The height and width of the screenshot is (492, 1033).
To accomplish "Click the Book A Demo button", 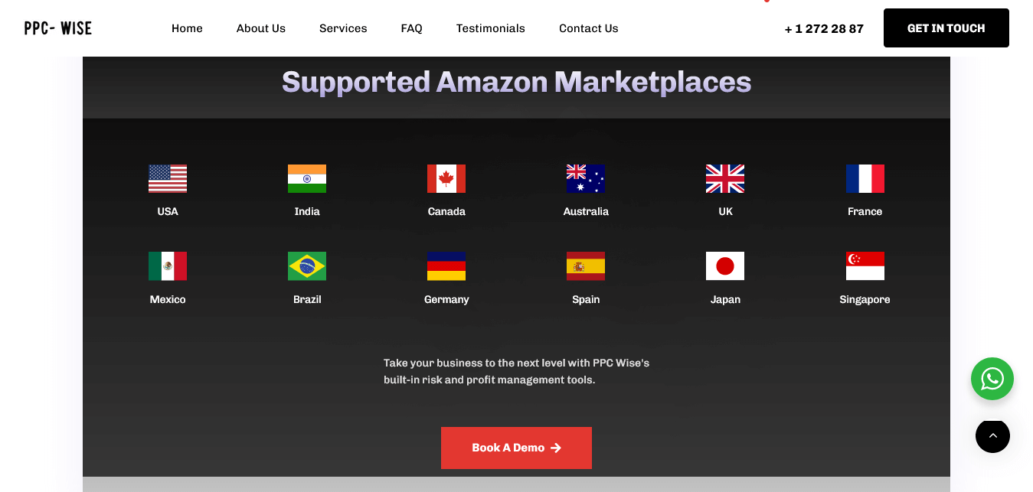I will pos(516,448).
